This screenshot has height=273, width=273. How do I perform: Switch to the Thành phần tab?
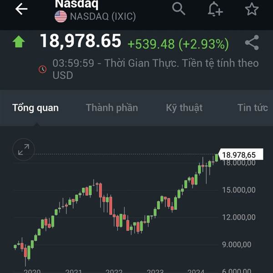pyautogui.click(x=112, y=108)
